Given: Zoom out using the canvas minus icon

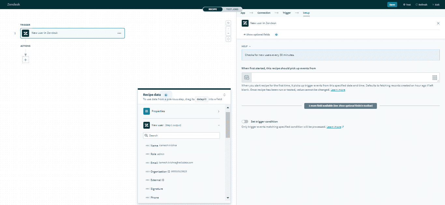Looking at the screenshot, I should tap(228, 33).
